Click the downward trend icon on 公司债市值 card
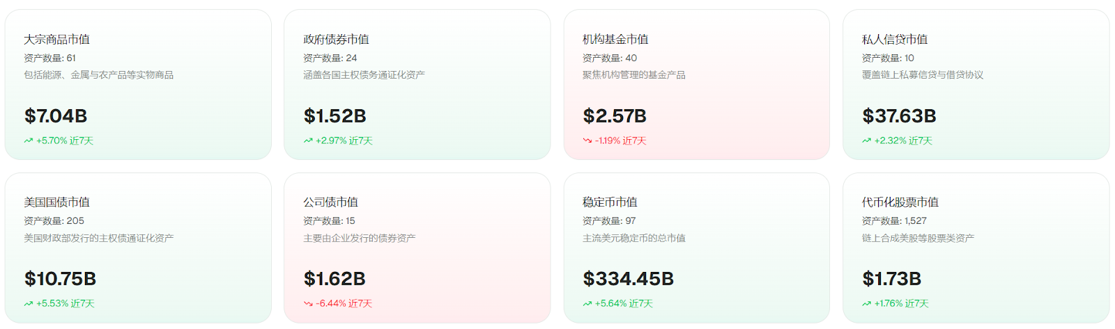This screenshot has width=1115, height=329. [x=308, y=303]
